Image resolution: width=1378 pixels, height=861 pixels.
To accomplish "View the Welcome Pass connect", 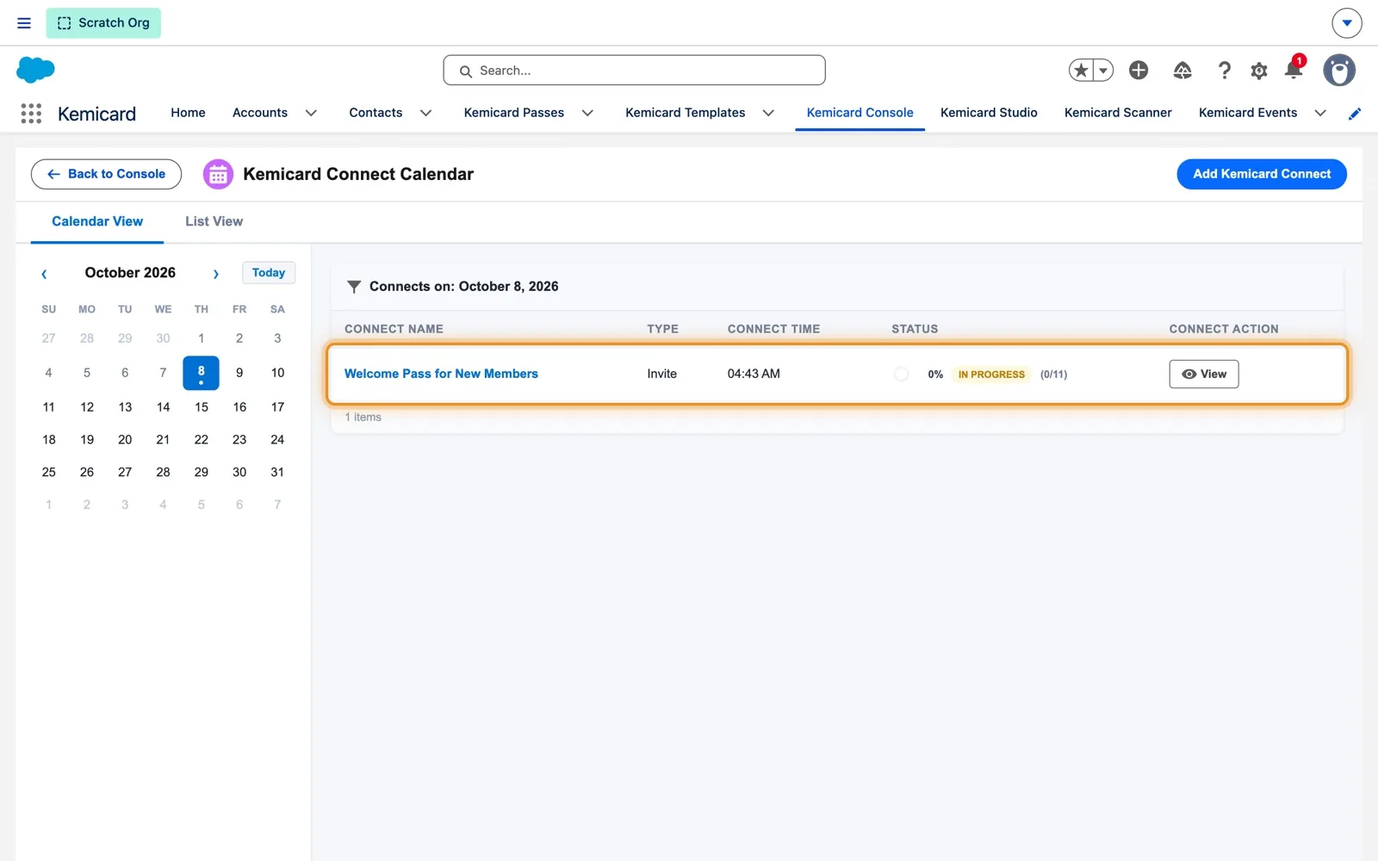I will pyautogui.click(x=1204, y=374).
